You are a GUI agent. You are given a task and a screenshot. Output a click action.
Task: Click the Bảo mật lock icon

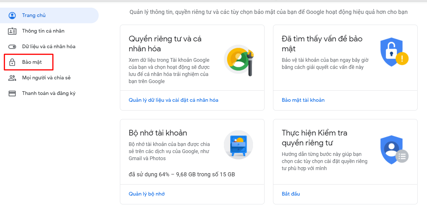coord(12,62)
